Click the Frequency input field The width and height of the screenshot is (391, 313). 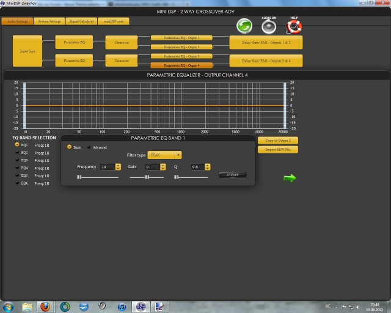click(x=108, y=167)
